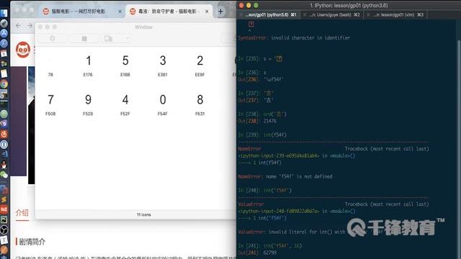Click the glyph code label F631
Screen dimensions: 461x259
point(200,114)
